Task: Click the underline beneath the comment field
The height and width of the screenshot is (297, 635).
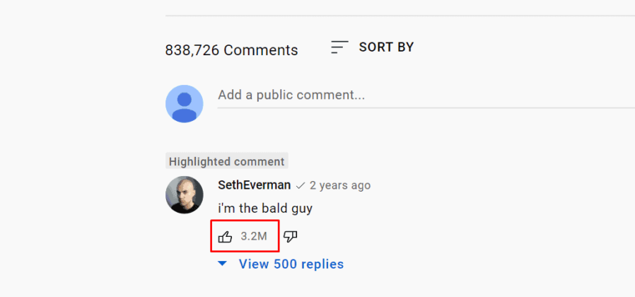Action: [x=426, y=107]
